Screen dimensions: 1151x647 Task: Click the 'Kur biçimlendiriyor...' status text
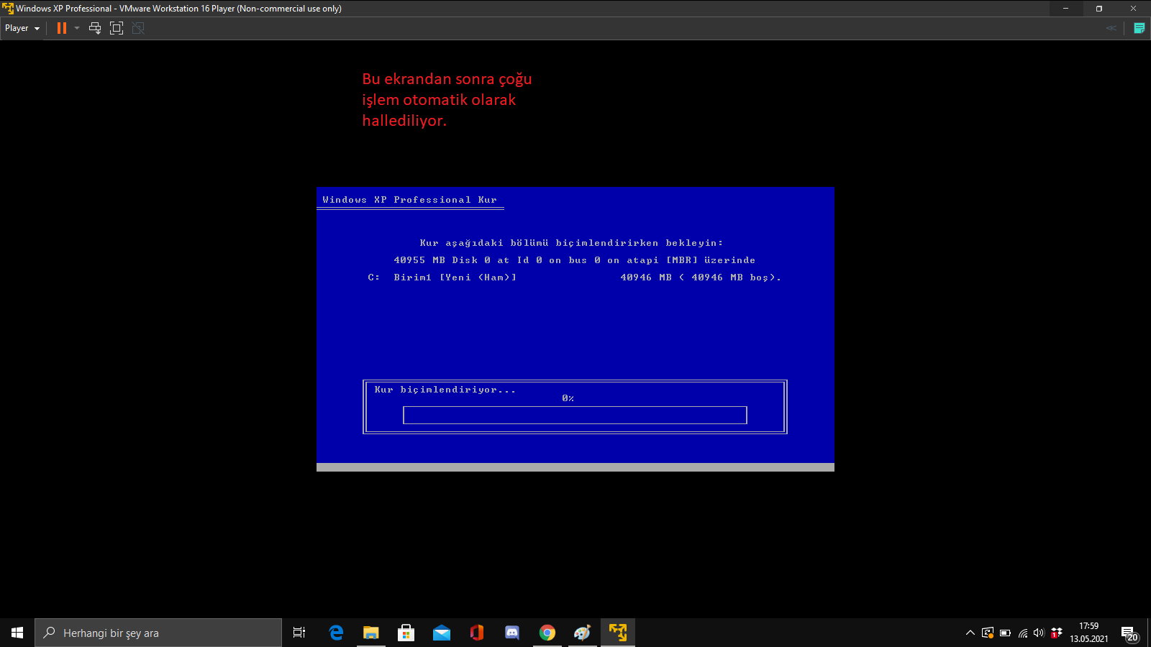pos(445,390)
